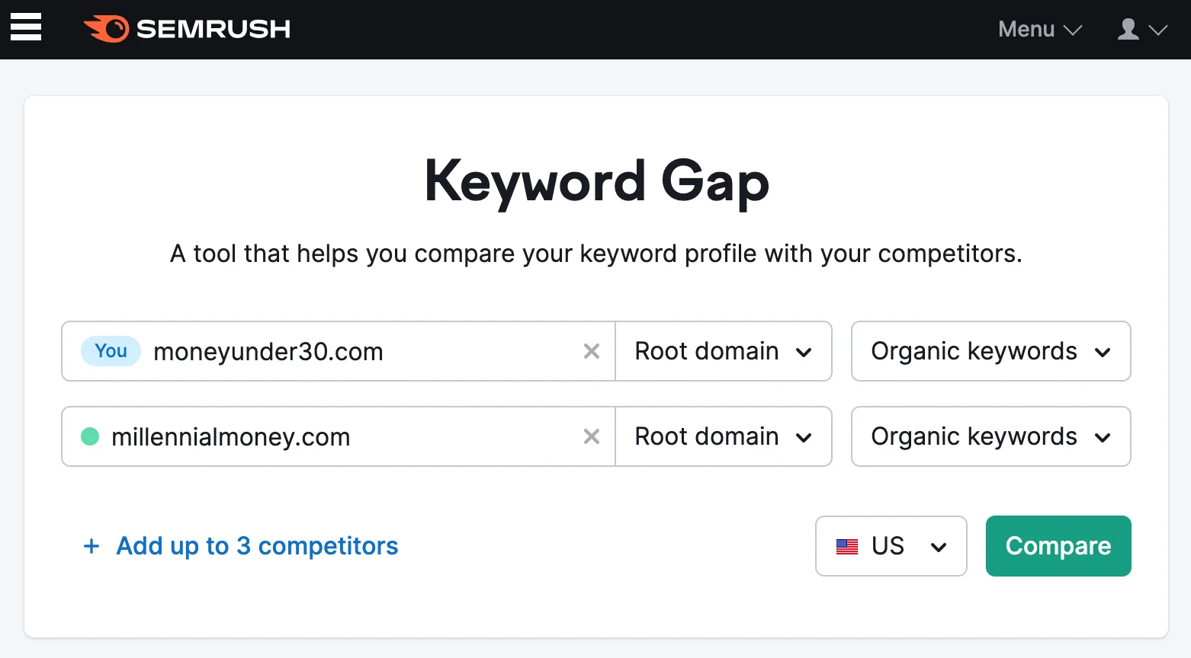Open the Root domain selector for moneyunder30.com

point(723,351)
